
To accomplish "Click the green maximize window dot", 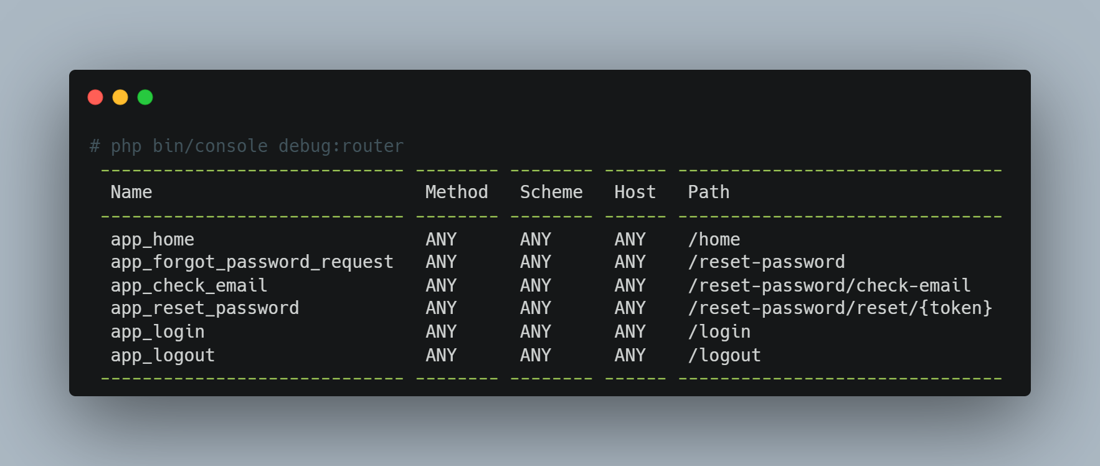I will coord(145,97).
